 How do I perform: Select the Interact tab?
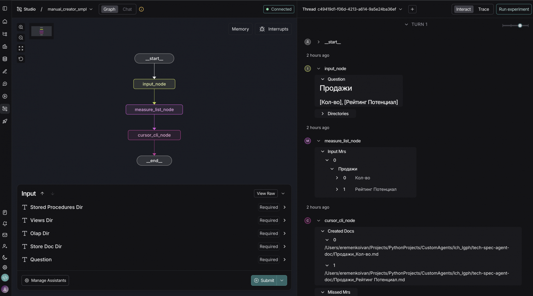pyautogui.click(x=463, y=9)
